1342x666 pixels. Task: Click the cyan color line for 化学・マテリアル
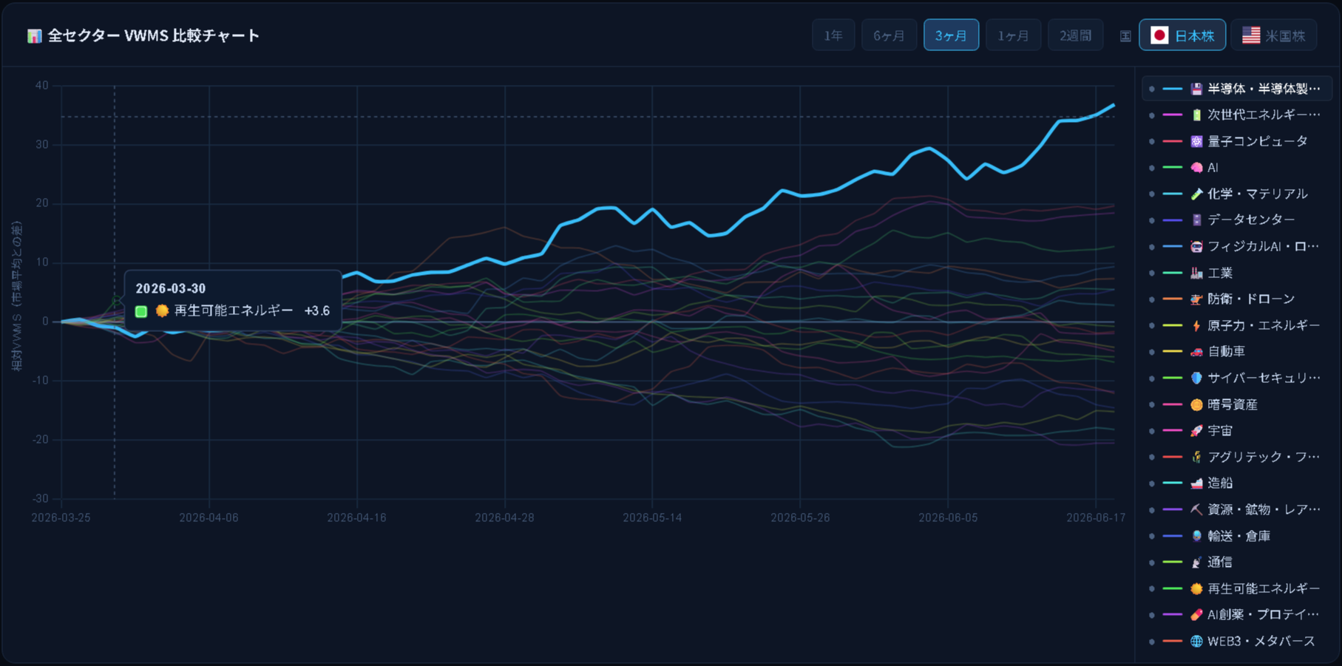(1173, 194)
